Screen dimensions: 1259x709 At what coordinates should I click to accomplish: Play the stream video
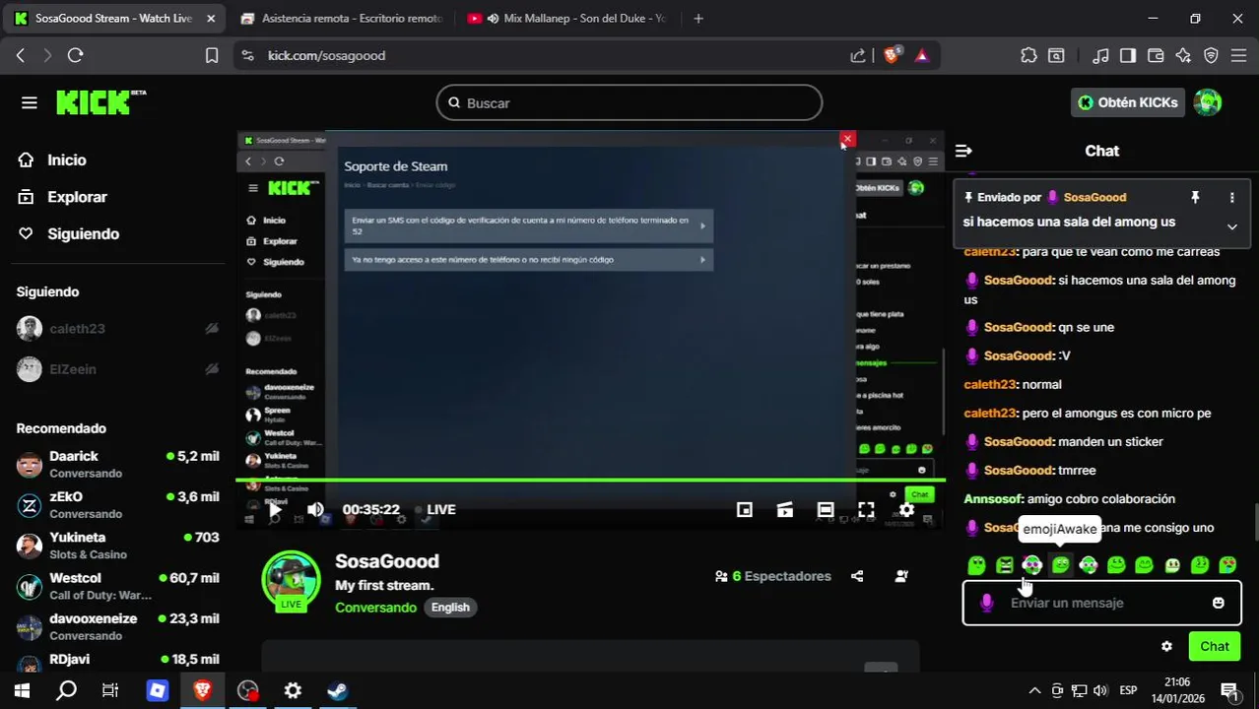tap(275, 509)
